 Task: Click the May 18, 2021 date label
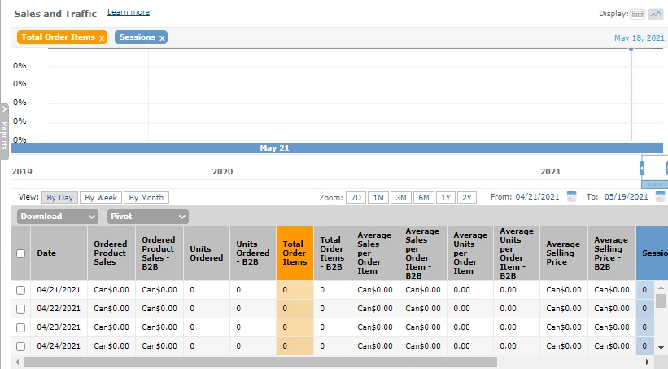point(639,38)
